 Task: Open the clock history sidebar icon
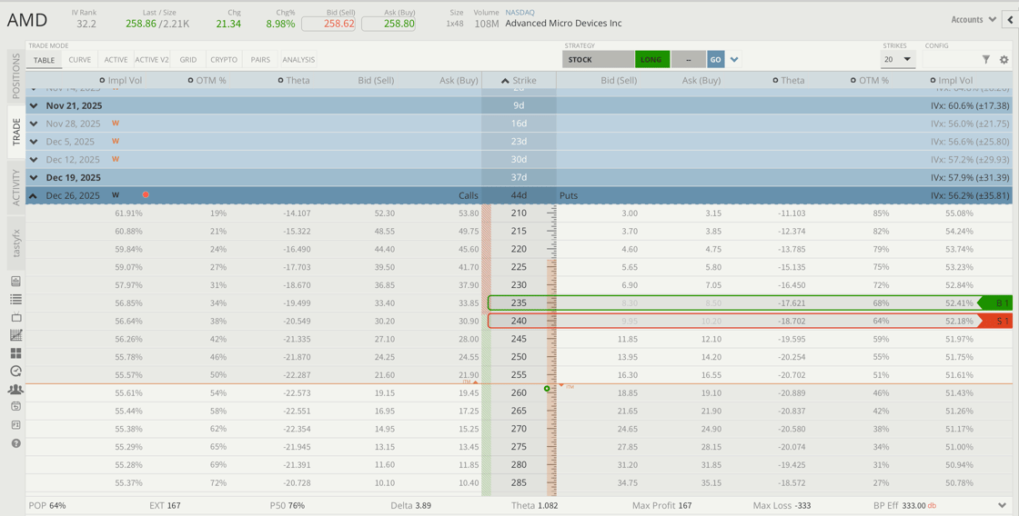pos(16,372)
